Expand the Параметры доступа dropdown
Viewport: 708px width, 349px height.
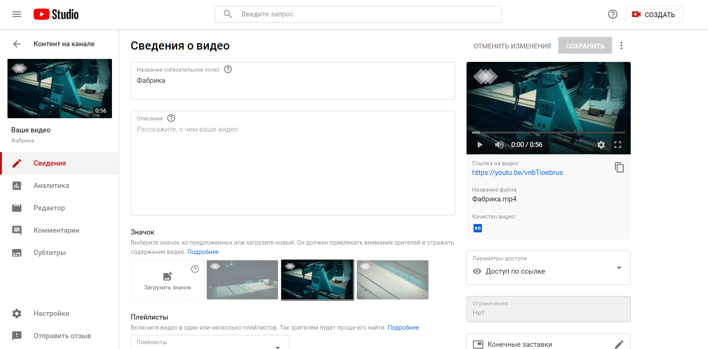click(548, 268)
